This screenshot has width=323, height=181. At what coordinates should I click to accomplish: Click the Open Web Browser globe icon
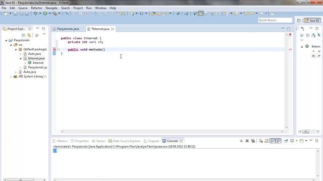tap(178, 14)
